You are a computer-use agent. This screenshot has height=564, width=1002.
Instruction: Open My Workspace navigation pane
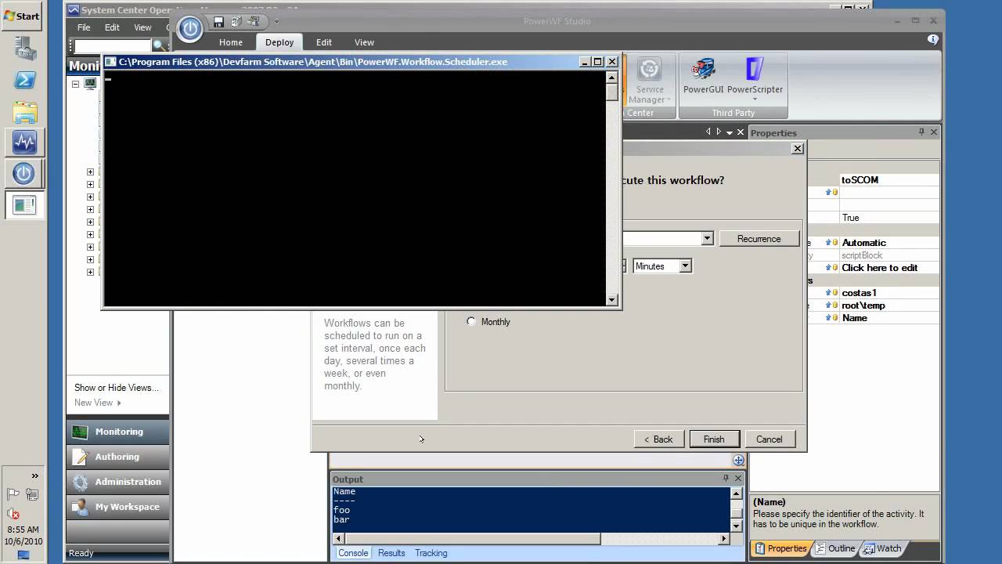coord(117,507)
